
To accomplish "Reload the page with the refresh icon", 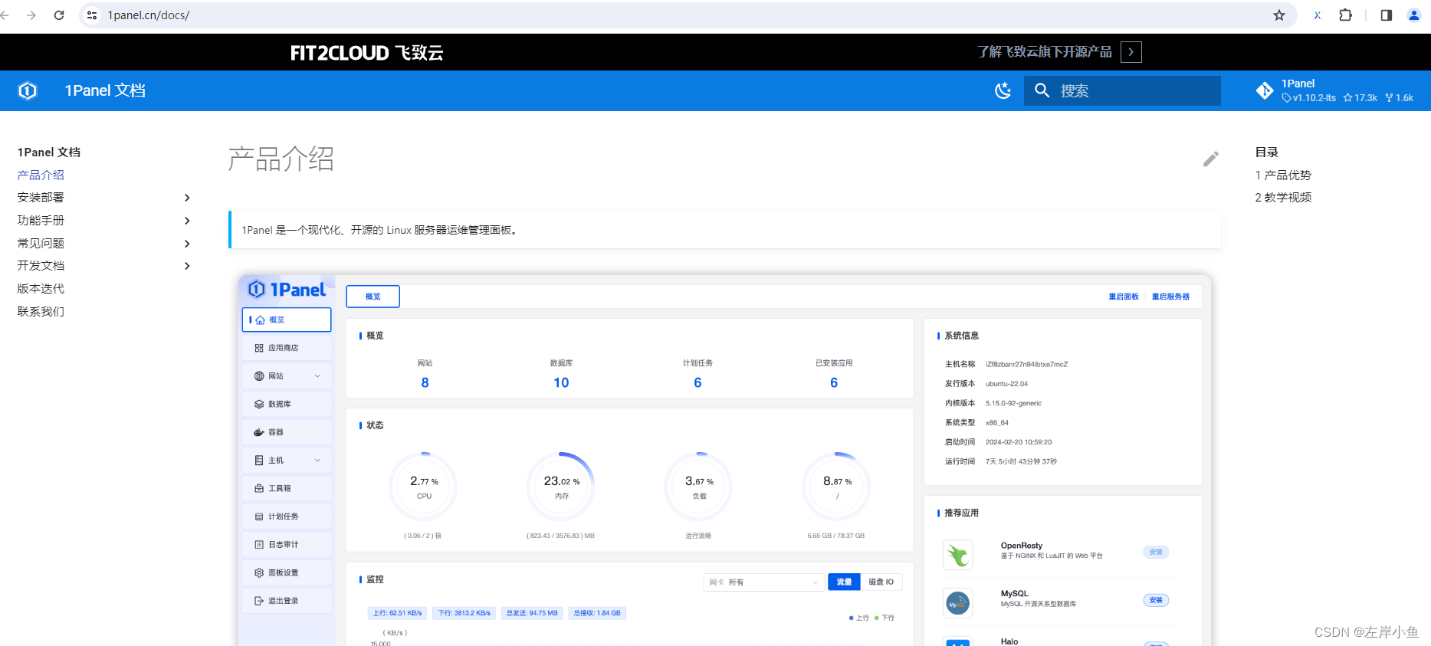I will pos(59,15).
